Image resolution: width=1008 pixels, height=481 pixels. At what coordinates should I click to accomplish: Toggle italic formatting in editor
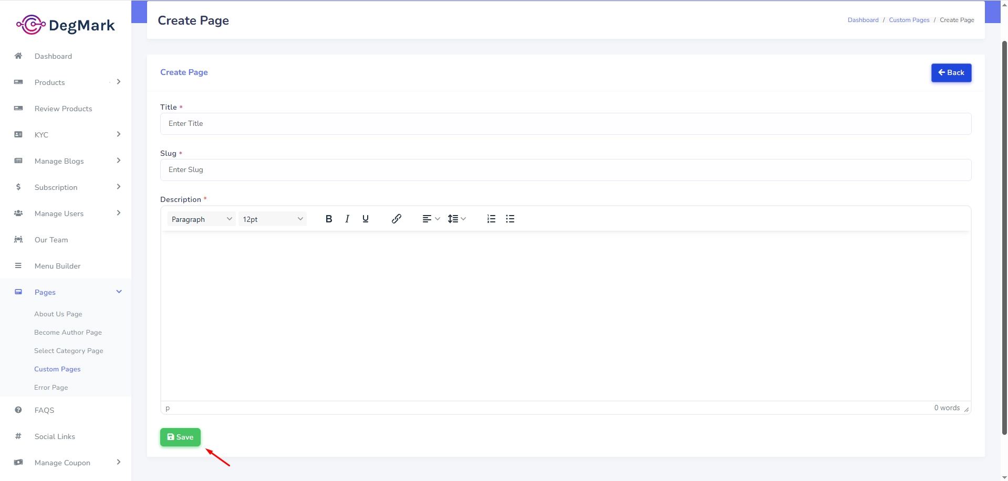coord(347,219)
